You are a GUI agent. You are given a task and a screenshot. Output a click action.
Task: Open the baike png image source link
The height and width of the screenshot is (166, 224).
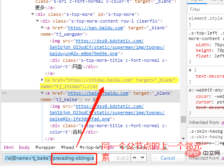107,113
